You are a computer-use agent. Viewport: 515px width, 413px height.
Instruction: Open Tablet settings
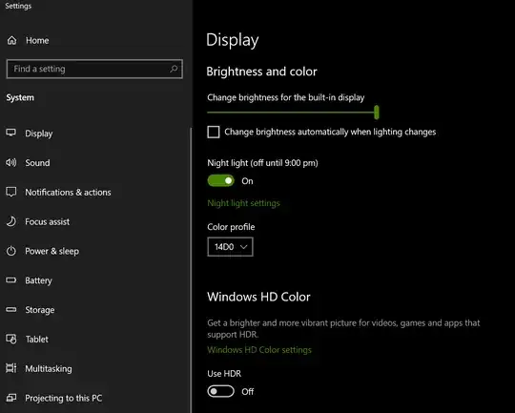pyautogui.click(x=37, y=339)
